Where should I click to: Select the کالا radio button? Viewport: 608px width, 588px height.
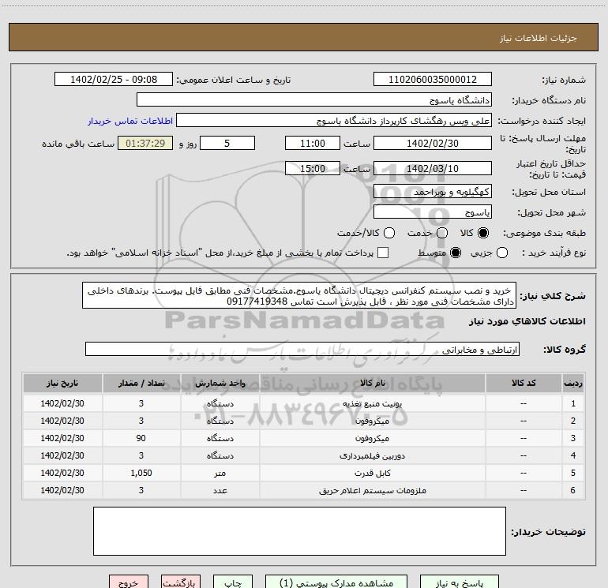click(483, 233)
